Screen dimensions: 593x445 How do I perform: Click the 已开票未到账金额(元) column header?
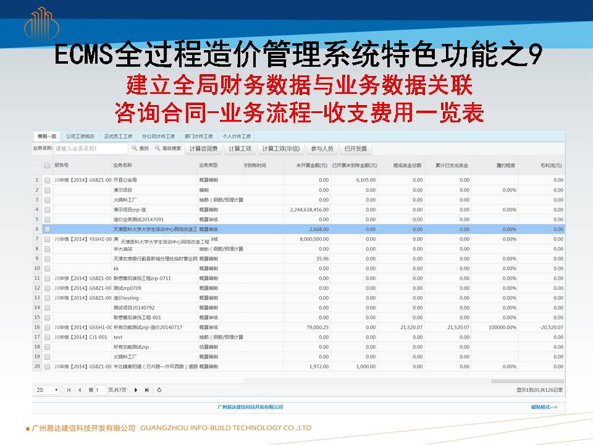(x=354, y=166)
